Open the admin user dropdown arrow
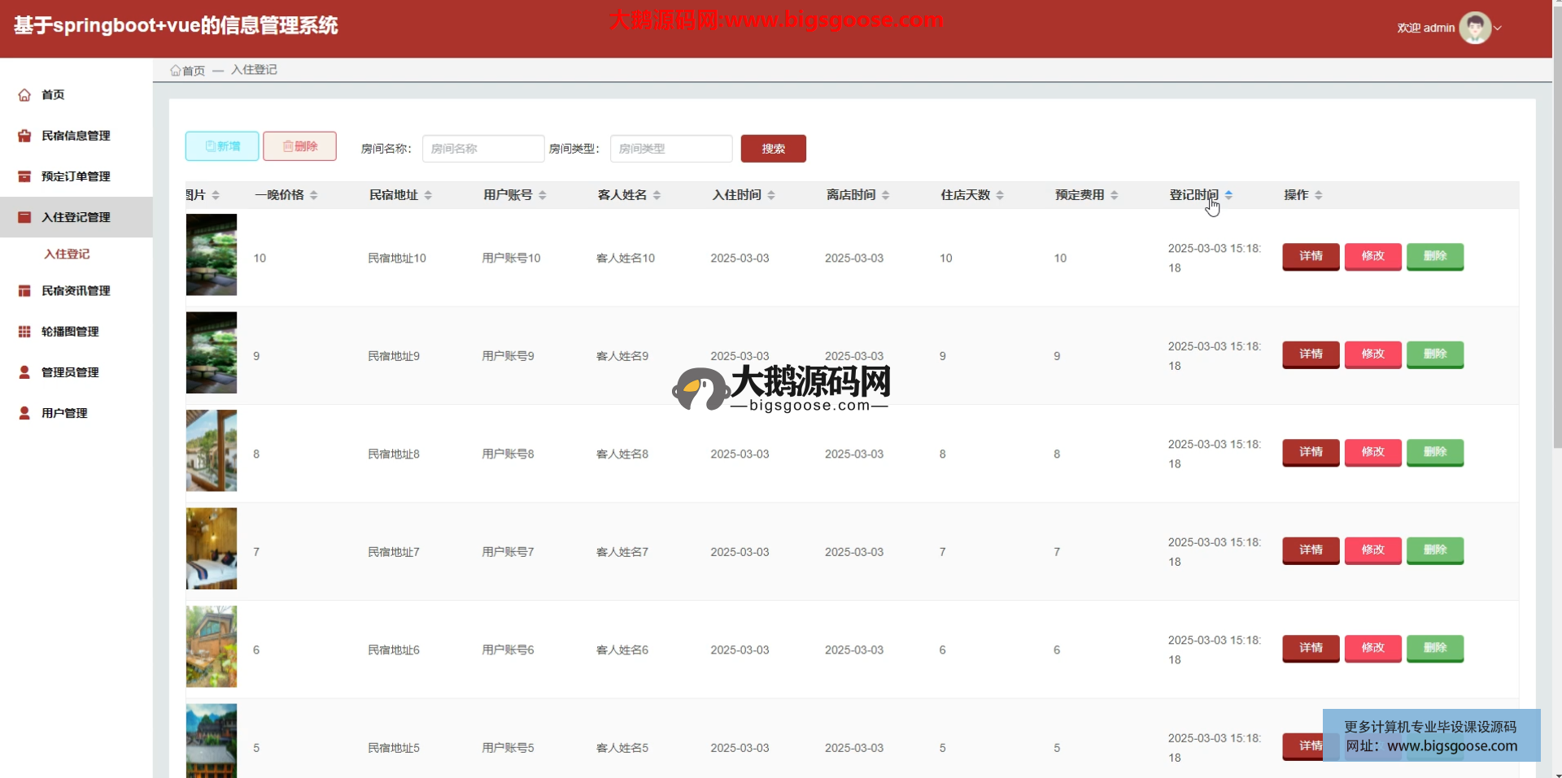 (x=1498, y=28)
